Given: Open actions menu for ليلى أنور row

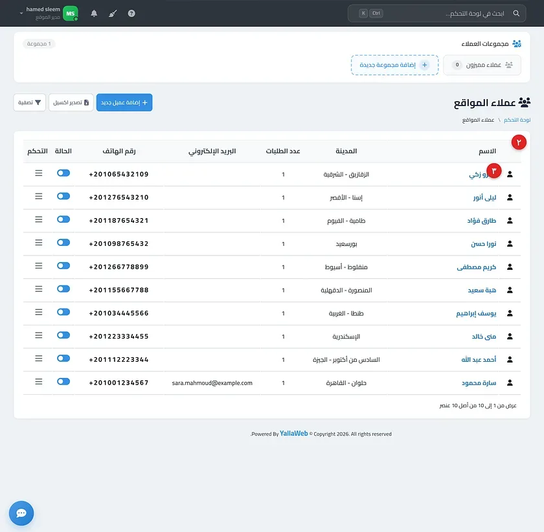Looking at the screenshot, I should pos(39,196).
